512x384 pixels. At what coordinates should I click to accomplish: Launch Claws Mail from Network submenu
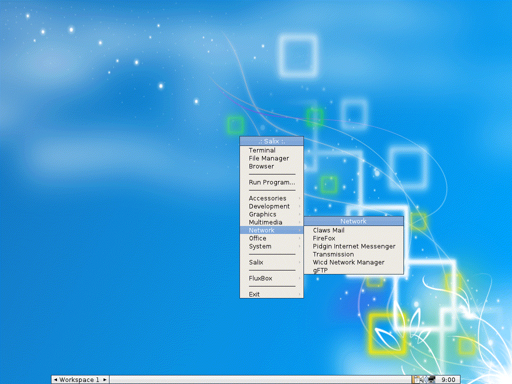354,230
